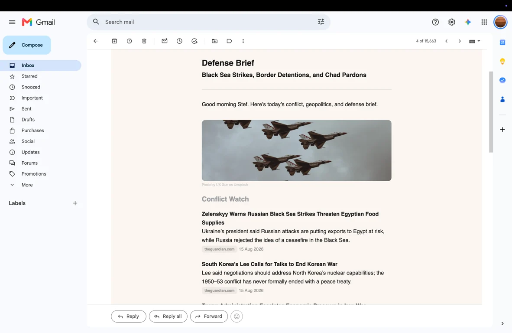The height and width of the screenshot is (333, 512).
Task: Click the '4 of 15,663' counter
Action: (426, 41)
